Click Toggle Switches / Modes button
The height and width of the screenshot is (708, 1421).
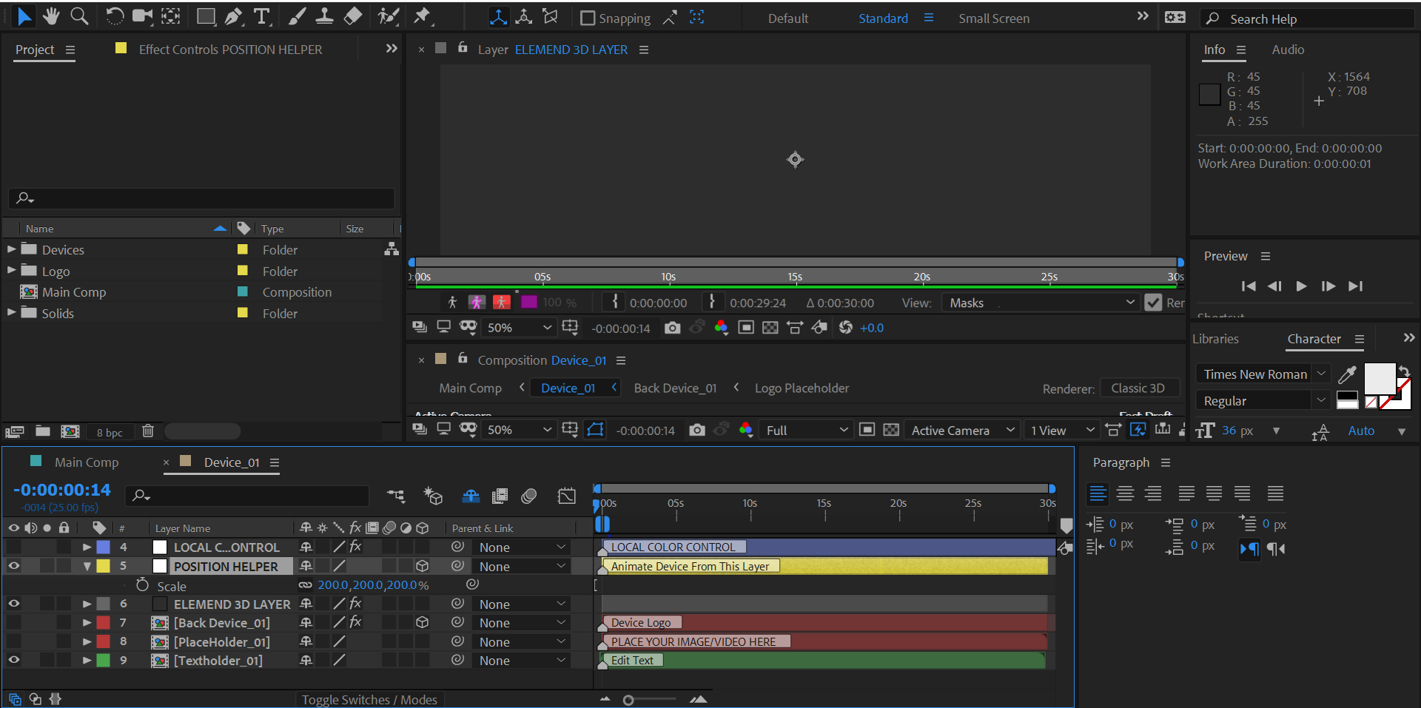369,699
